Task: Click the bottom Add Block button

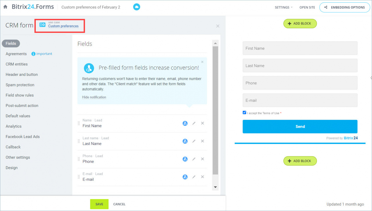Action: point(300,161)
